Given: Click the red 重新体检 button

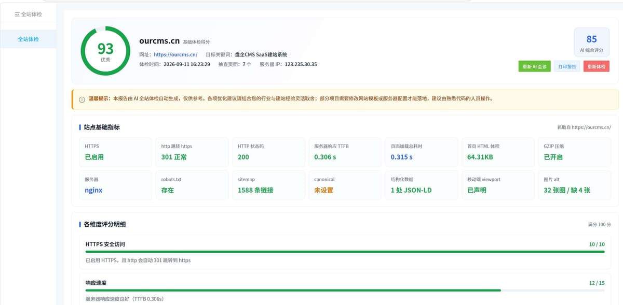Looking at the screenshot, I should click(597, 66).
